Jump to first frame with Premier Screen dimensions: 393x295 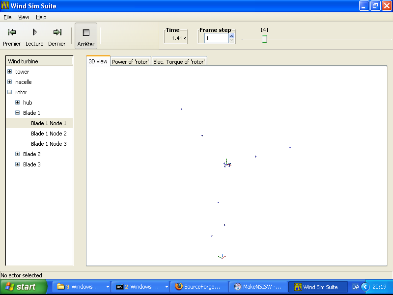(12, 36)
